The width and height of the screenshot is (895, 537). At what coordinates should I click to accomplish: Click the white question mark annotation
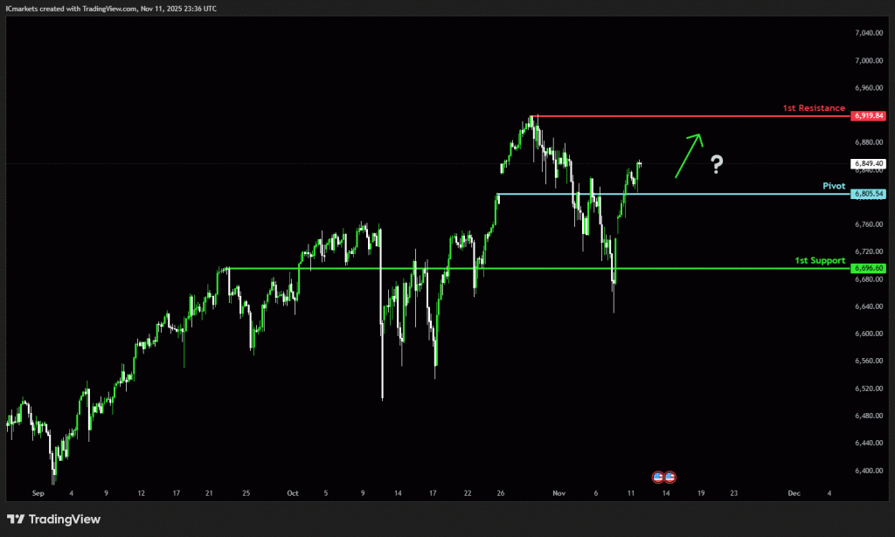(717, 163)
